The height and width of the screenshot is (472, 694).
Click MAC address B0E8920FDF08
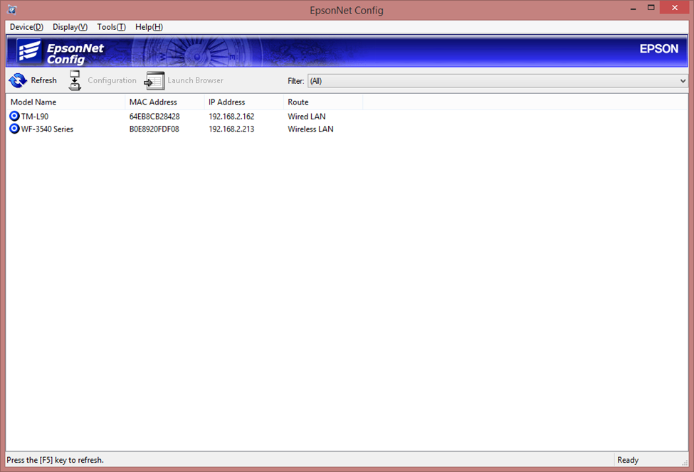click(154, 129)
